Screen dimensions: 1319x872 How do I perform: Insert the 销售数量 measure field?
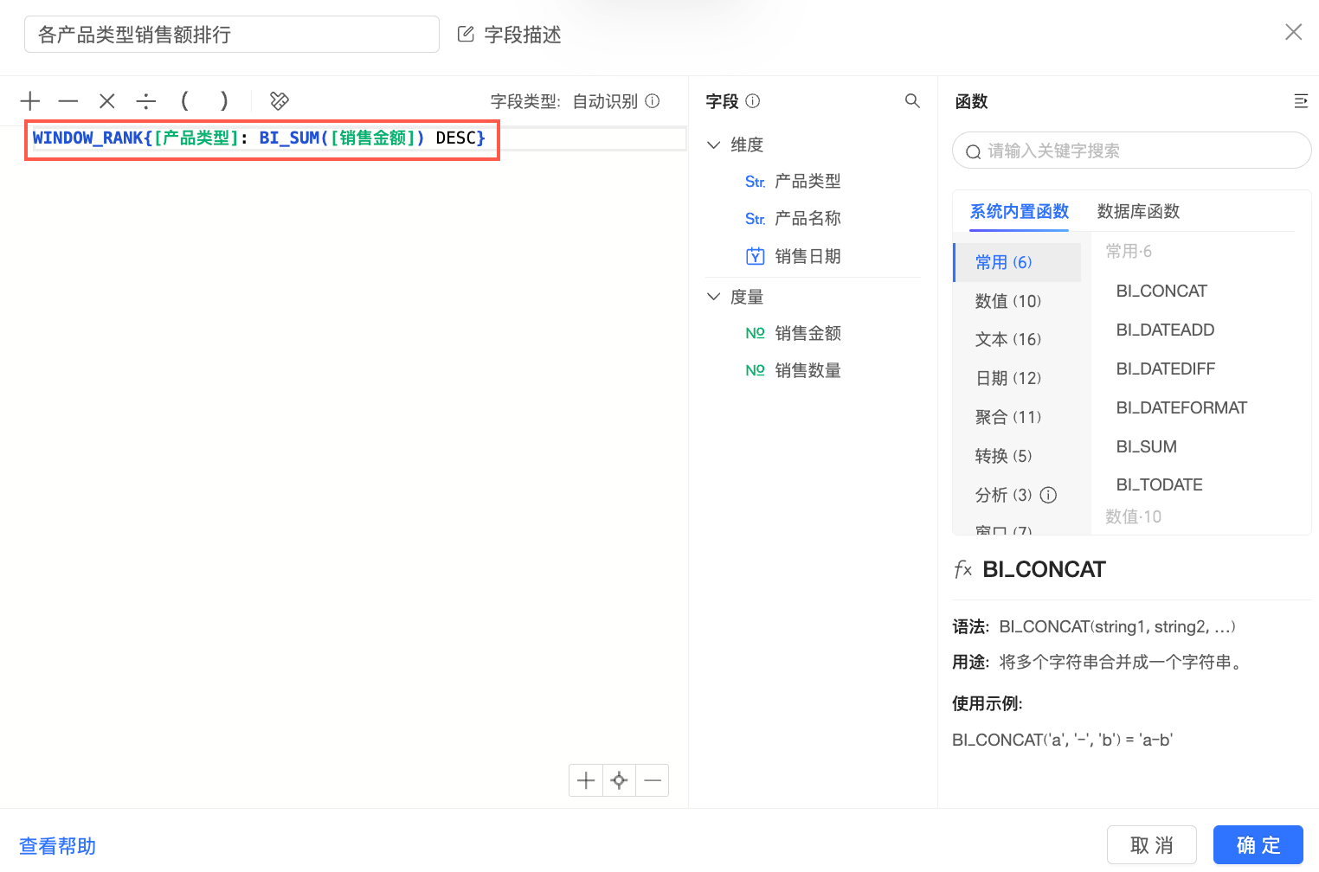(807, 370)
